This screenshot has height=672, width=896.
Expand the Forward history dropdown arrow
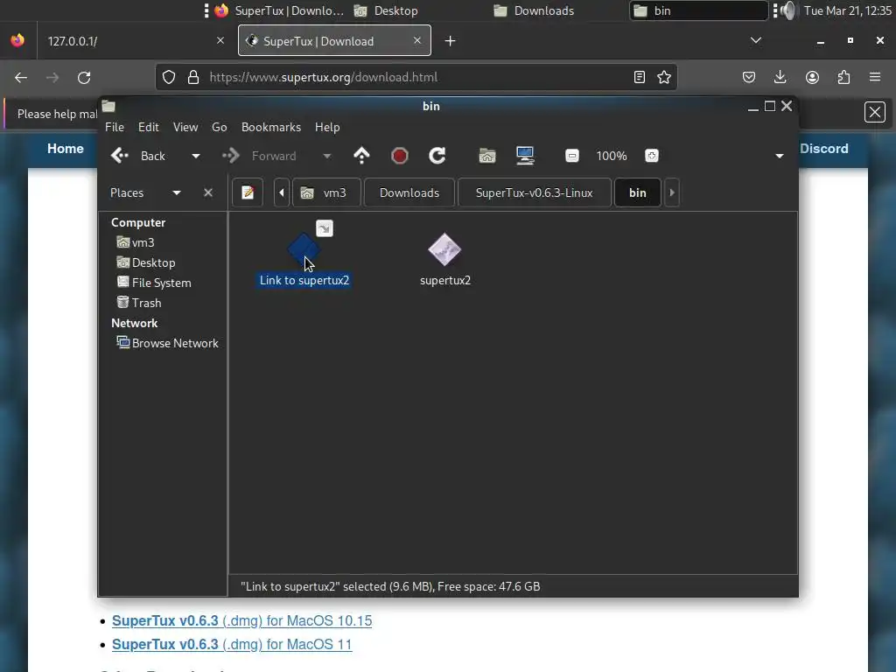[326, 156]
